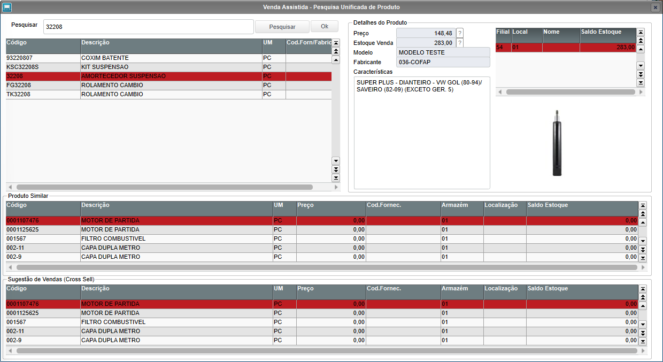Jump to first row in product search results grid
The image size is (663, 362).
coord(336,43)
